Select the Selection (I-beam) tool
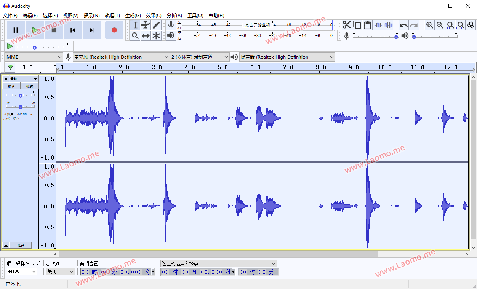This screenshot has height=289, width=477. tap(135, 25)
